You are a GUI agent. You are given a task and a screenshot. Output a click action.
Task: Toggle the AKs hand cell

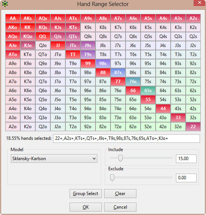(x=28, y=18)
